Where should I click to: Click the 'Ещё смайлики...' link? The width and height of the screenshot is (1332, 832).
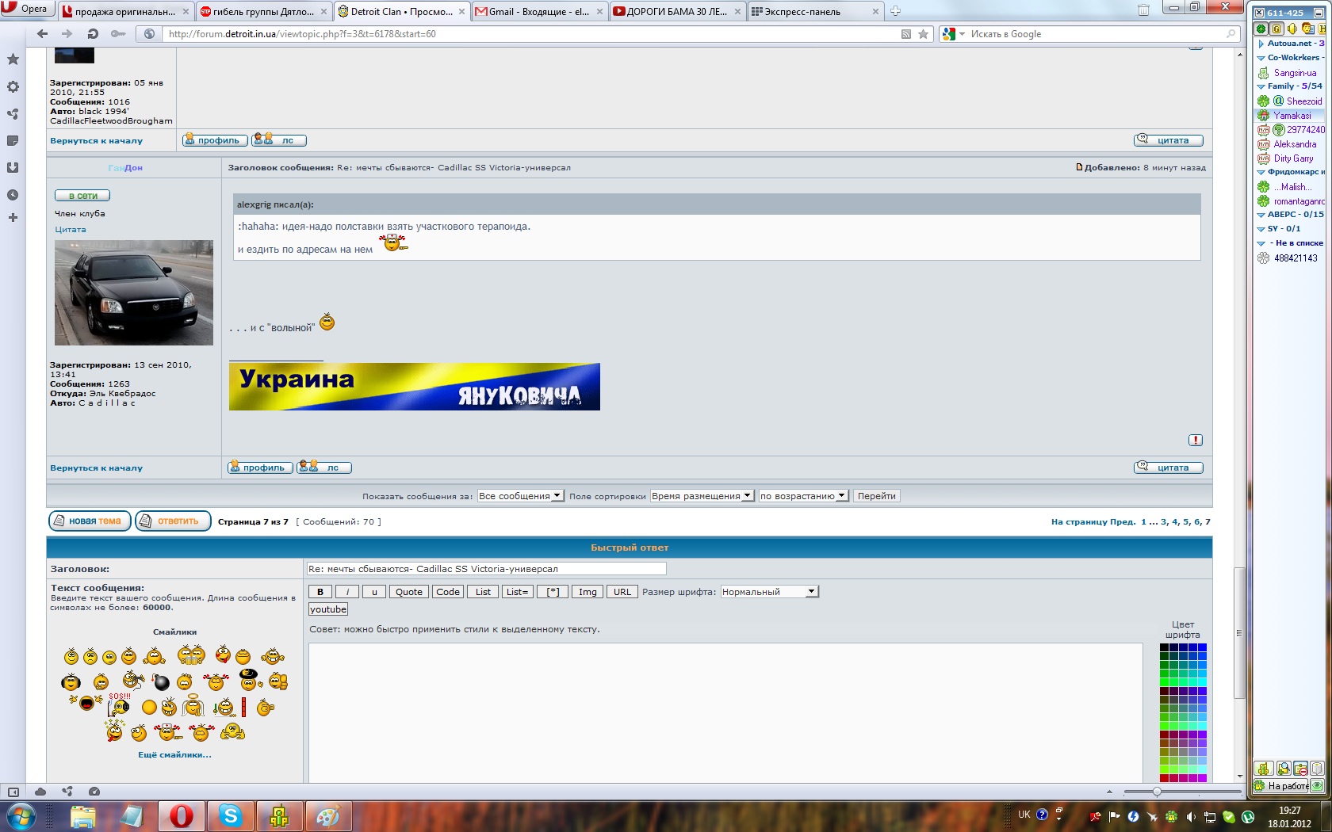click(x=174, y=755)
